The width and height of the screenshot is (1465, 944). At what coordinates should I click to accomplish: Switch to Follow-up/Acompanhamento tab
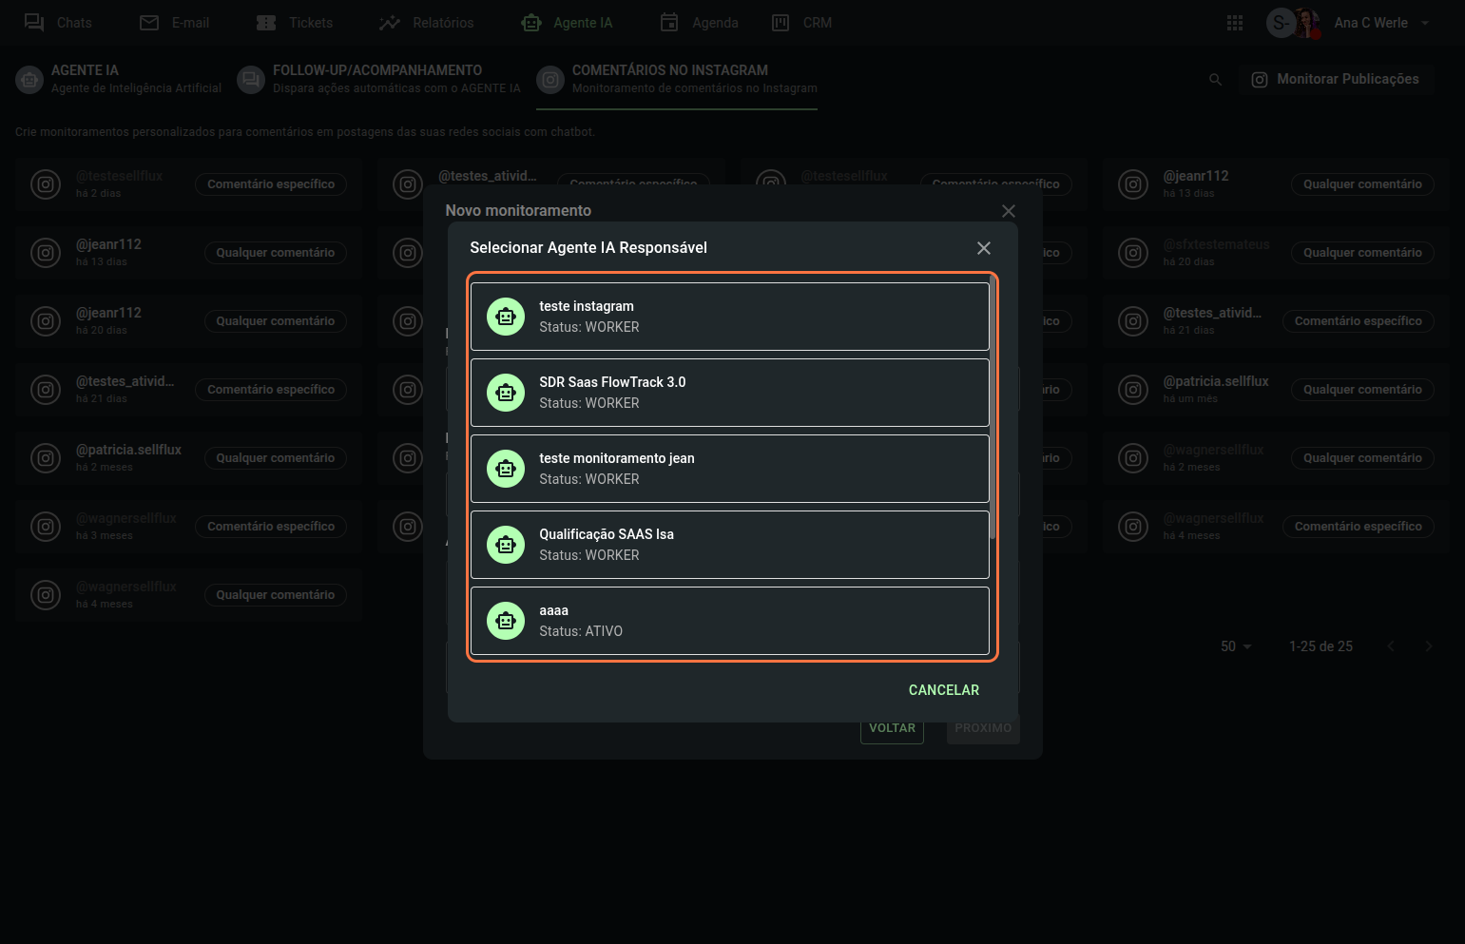pos(378,79)
